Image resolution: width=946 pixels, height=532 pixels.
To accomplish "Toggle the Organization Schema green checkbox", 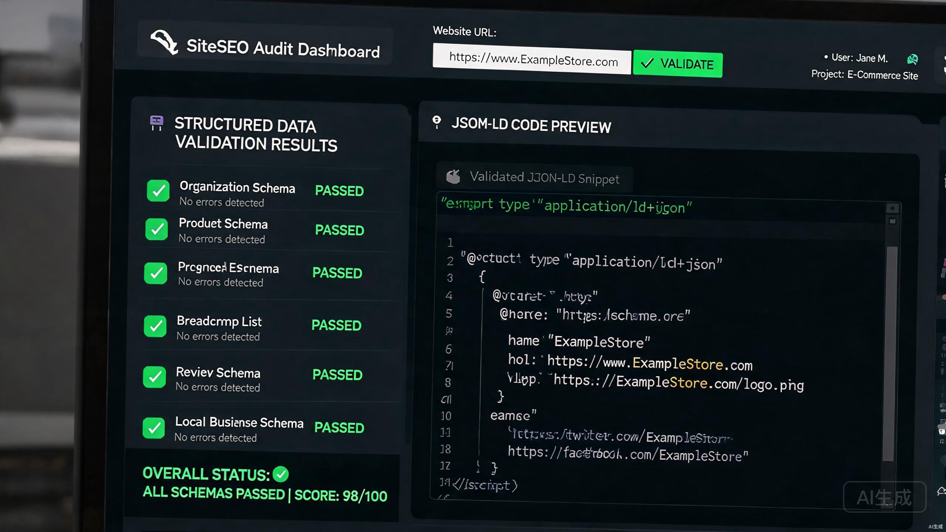I will [x=158, y=191].
